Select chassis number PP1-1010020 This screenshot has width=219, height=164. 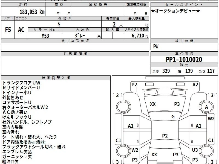click(x=184, y=60)
